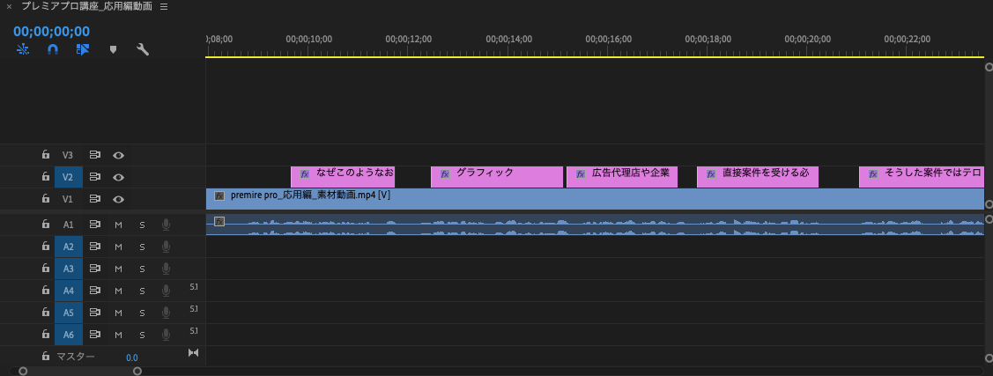Close the プレミアプロ講座_応用編動画 sequence tab
993x376 pixels.
click(x=9, y=6)
